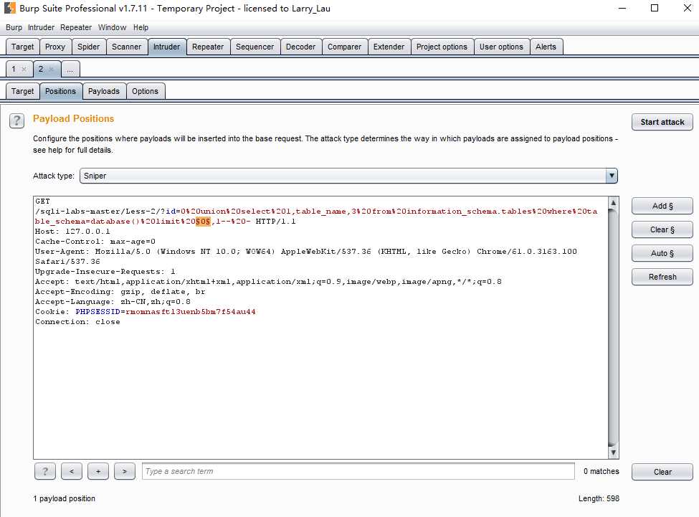Viewport: 699px width, 517px height.
Task: Open the Attack type dropdown arrow
Action: tap(612, 176)
